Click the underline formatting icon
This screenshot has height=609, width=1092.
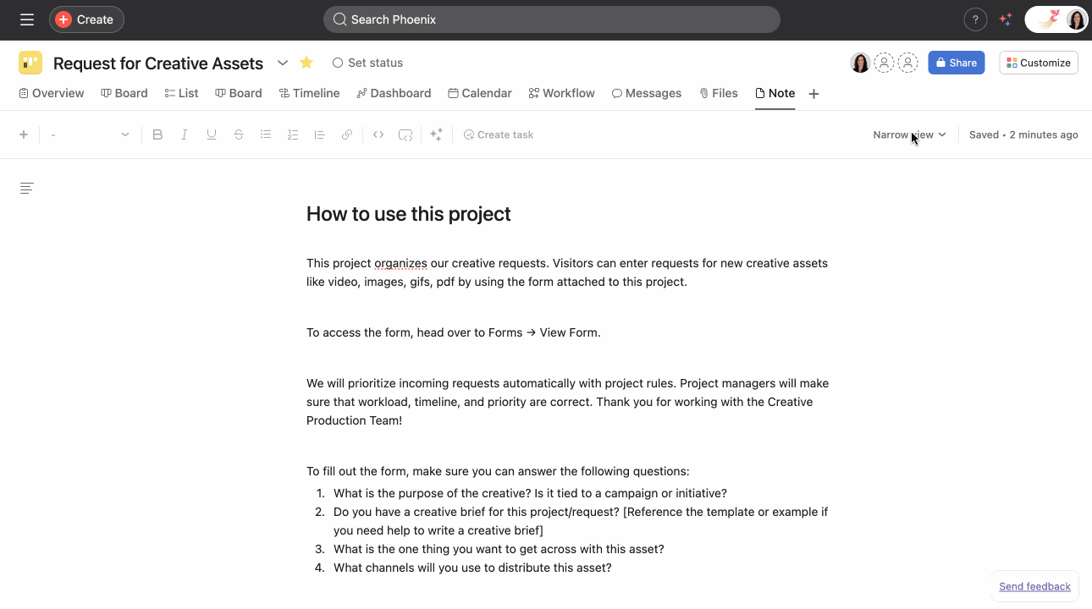click(x=212, y=134)
